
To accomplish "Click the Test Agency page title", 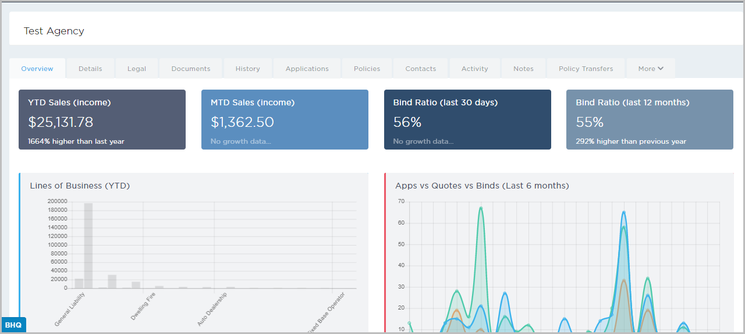I will click(54, 31).
